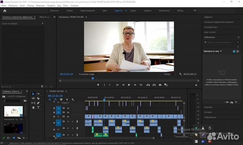
Task: Open the timeline wrench display settings
Action: pos(73,99)
